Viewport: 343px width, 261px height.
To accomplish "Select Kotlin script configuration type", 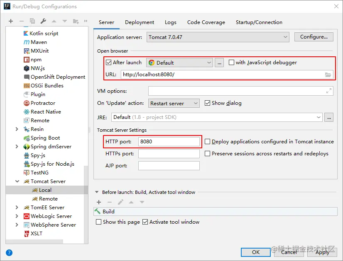I will [41, 34].
